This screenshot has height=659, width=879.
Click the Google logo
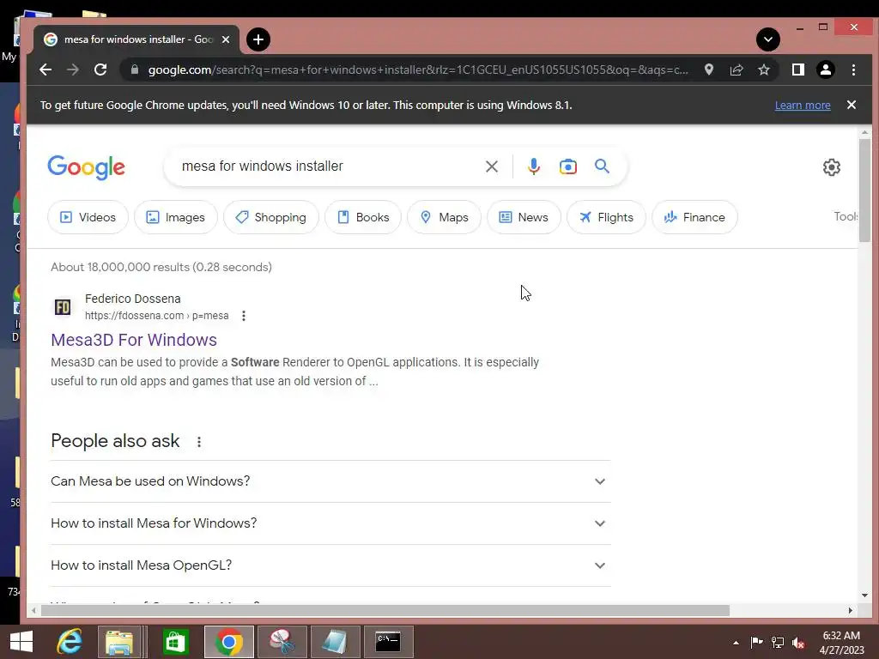(87, 167)
